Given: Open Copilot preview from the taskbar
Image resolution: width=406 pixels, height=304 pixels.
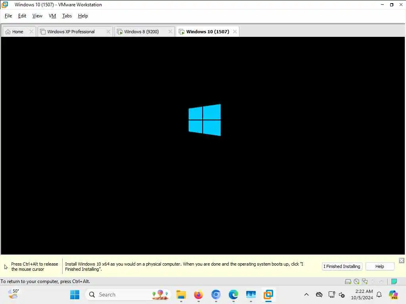Looking at the screenshot, I should point(393,294).
